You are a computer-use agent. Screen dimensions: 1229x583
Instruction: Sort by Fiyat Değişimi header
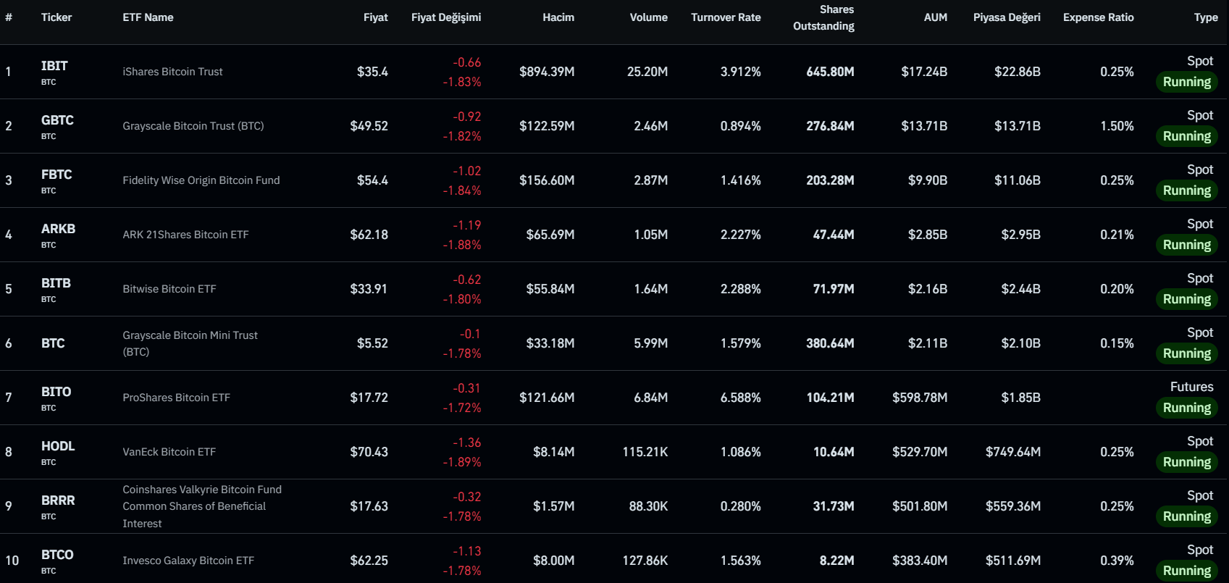tap(445, 17)
